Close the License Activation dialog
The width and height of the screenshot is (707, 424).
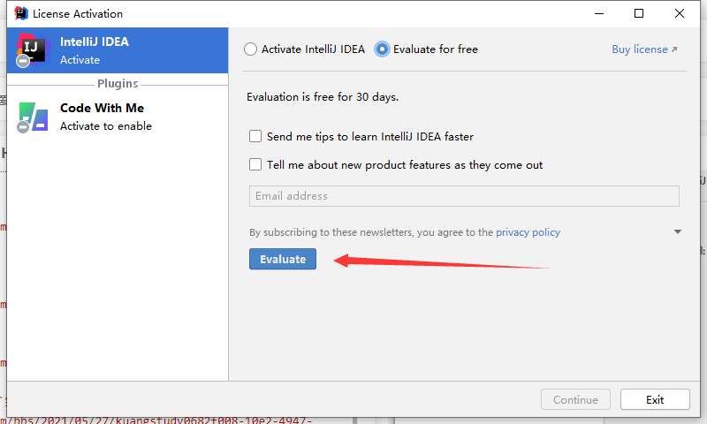click(680, 13)
